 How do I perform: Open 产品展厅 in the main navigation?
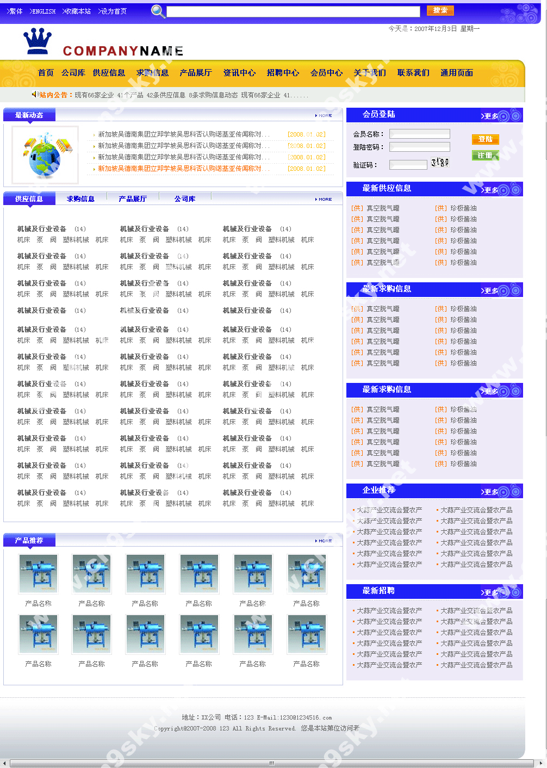196,73
